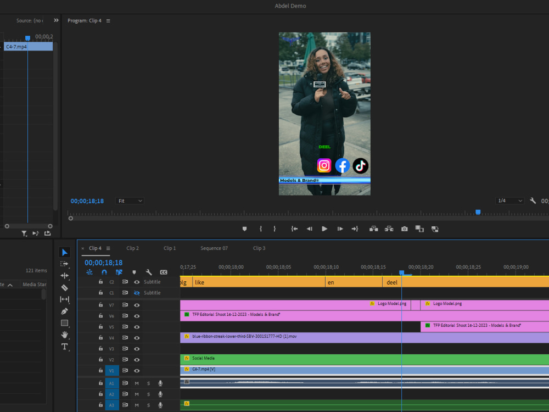Toggle V1 source patch target
Screen dimensions: 549x412
tap(111, 371)
